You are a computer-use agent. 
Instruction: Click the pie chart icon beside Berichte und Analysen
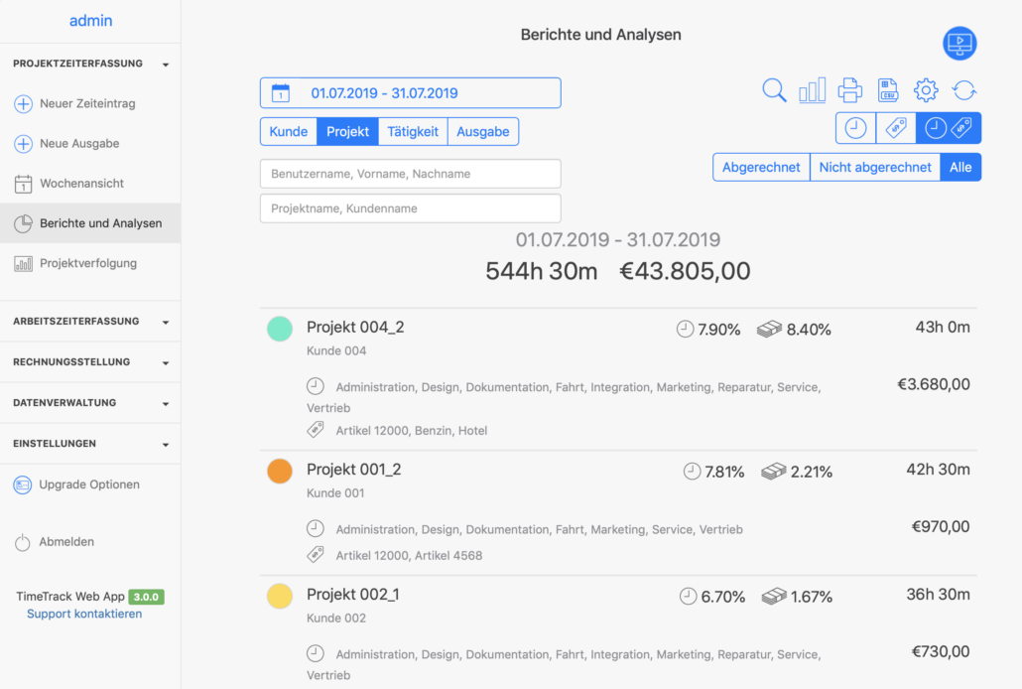click(24, 223)
